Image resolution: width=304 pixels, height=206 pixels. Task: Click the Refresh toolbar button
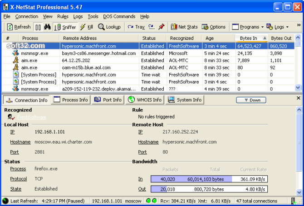click(x=19, y=27)
